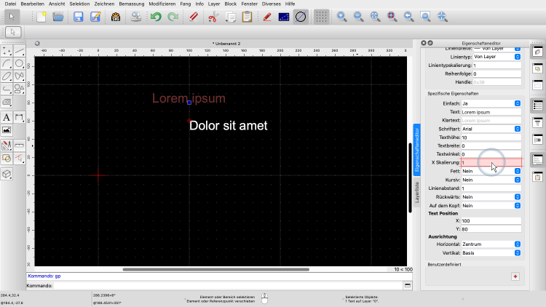Click the Save file icon
The image size is (546, 307).
(x=78, y=16)
